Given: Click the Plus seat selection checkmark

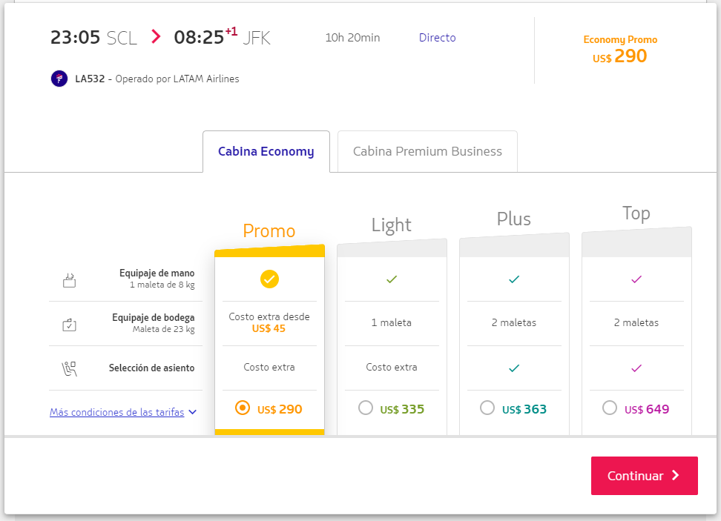Looking at the screenshot, I should pyautogui.click(x=514, y=368).
